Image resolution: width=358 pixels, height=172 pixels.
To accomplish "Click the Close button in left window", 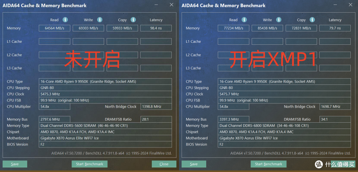I will [x=164, y=164].
